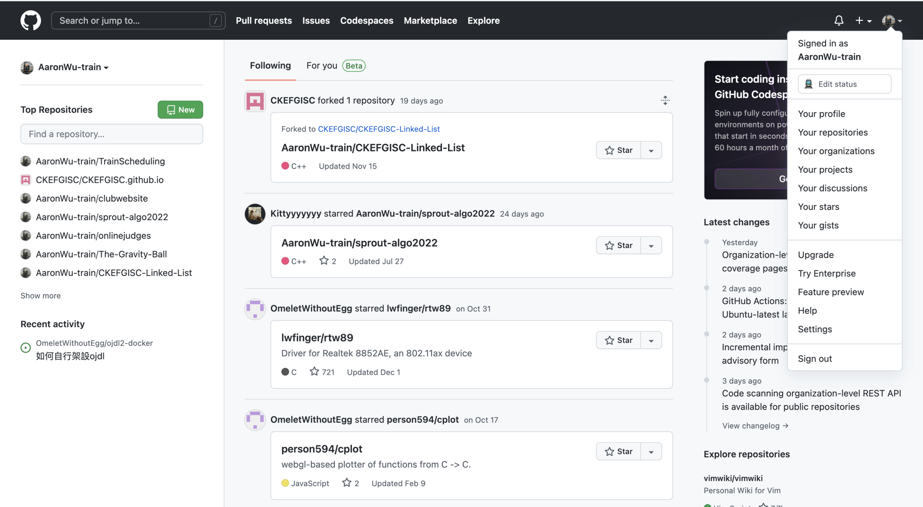
Task: Star the AaronWu-train/sprout-algo2022 repository
Action: point(618,245)
